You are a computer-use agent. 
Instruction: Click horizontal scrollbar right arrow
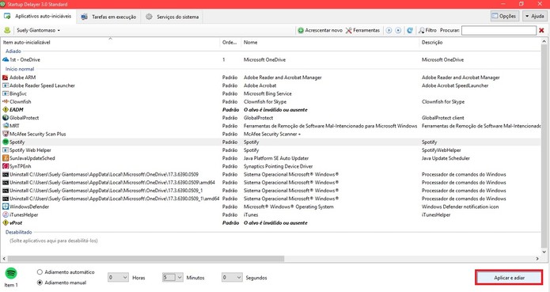537,259
